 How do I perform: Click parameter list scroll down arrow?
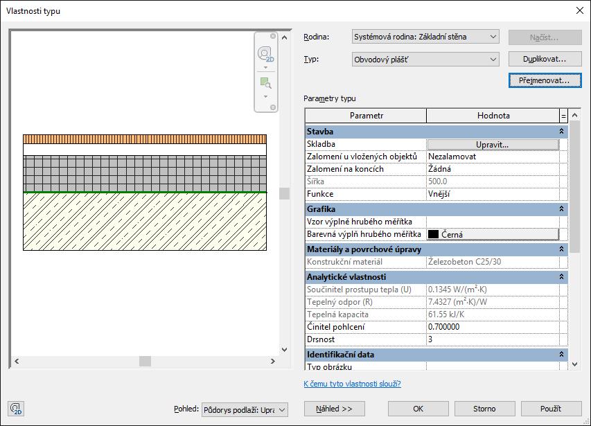pos(575,364)
